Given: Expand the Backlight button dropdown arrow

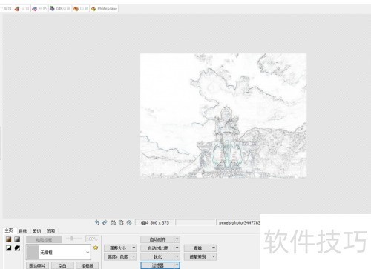Looking at the screenshot, I should 214,256.
